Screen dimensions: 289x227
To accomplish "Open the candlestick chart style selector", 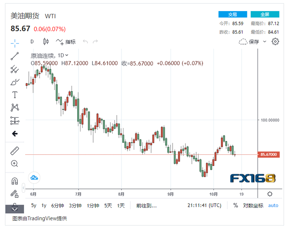I will pyautogui.click(x=46, y=41).
